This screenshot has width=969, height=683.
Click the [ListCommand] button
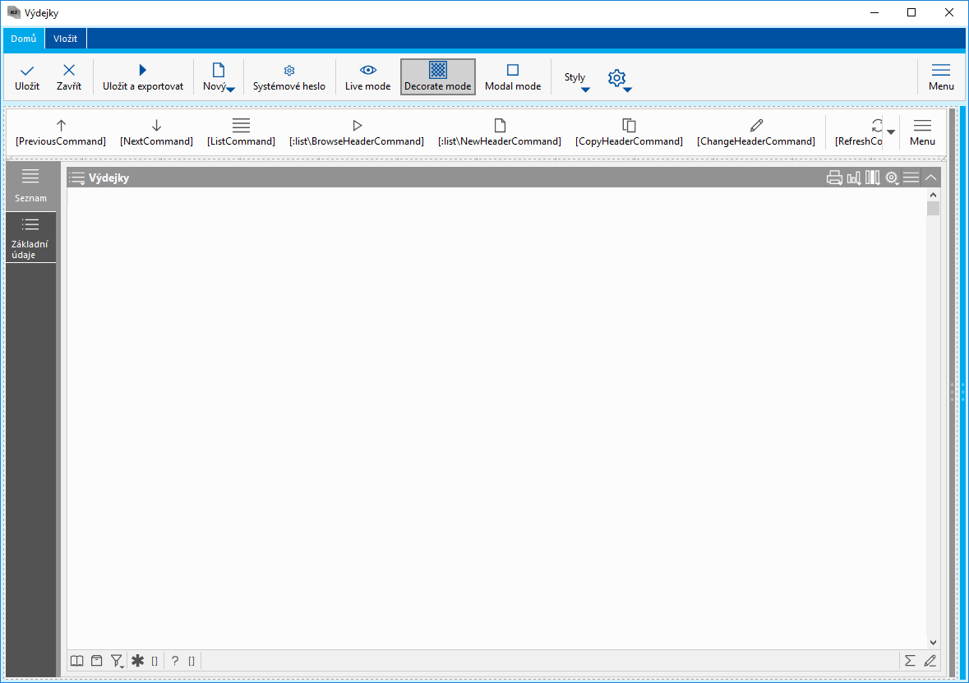[x=241, y=133]
